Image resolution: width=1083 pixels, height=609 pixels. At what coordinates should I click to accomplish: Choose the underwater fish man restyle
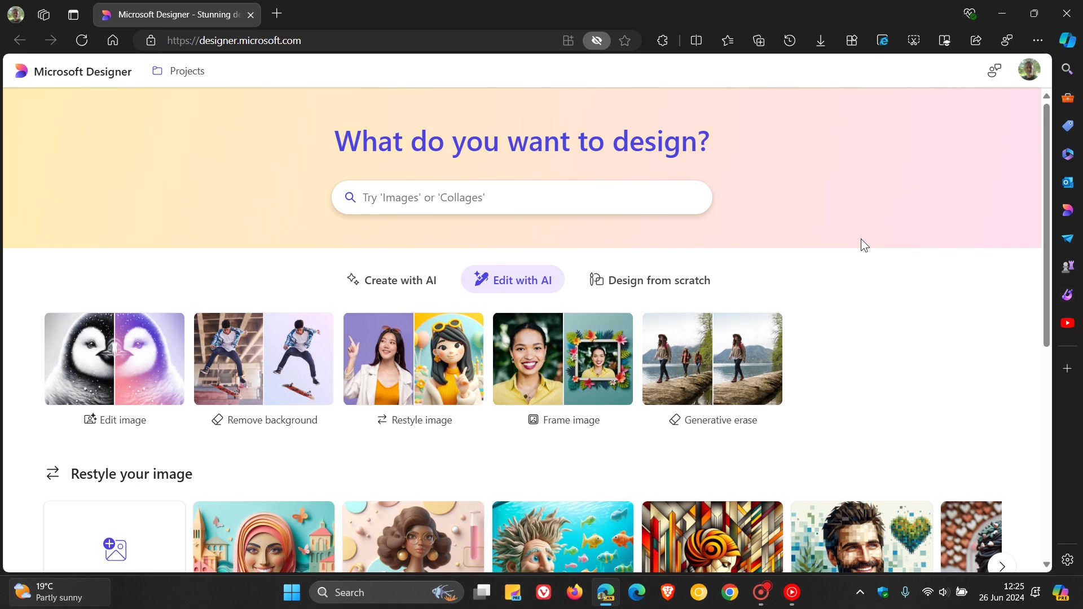coord(563,536)
